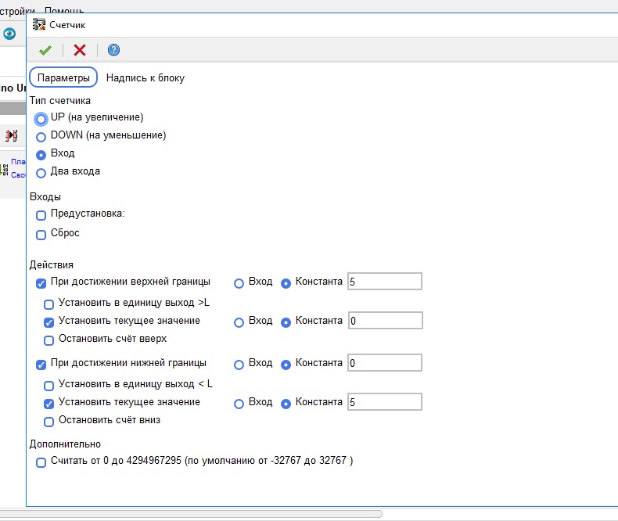Screen dimensions: 618x521
Task: Enable the Сброс input checkbox
Action: 41,234
